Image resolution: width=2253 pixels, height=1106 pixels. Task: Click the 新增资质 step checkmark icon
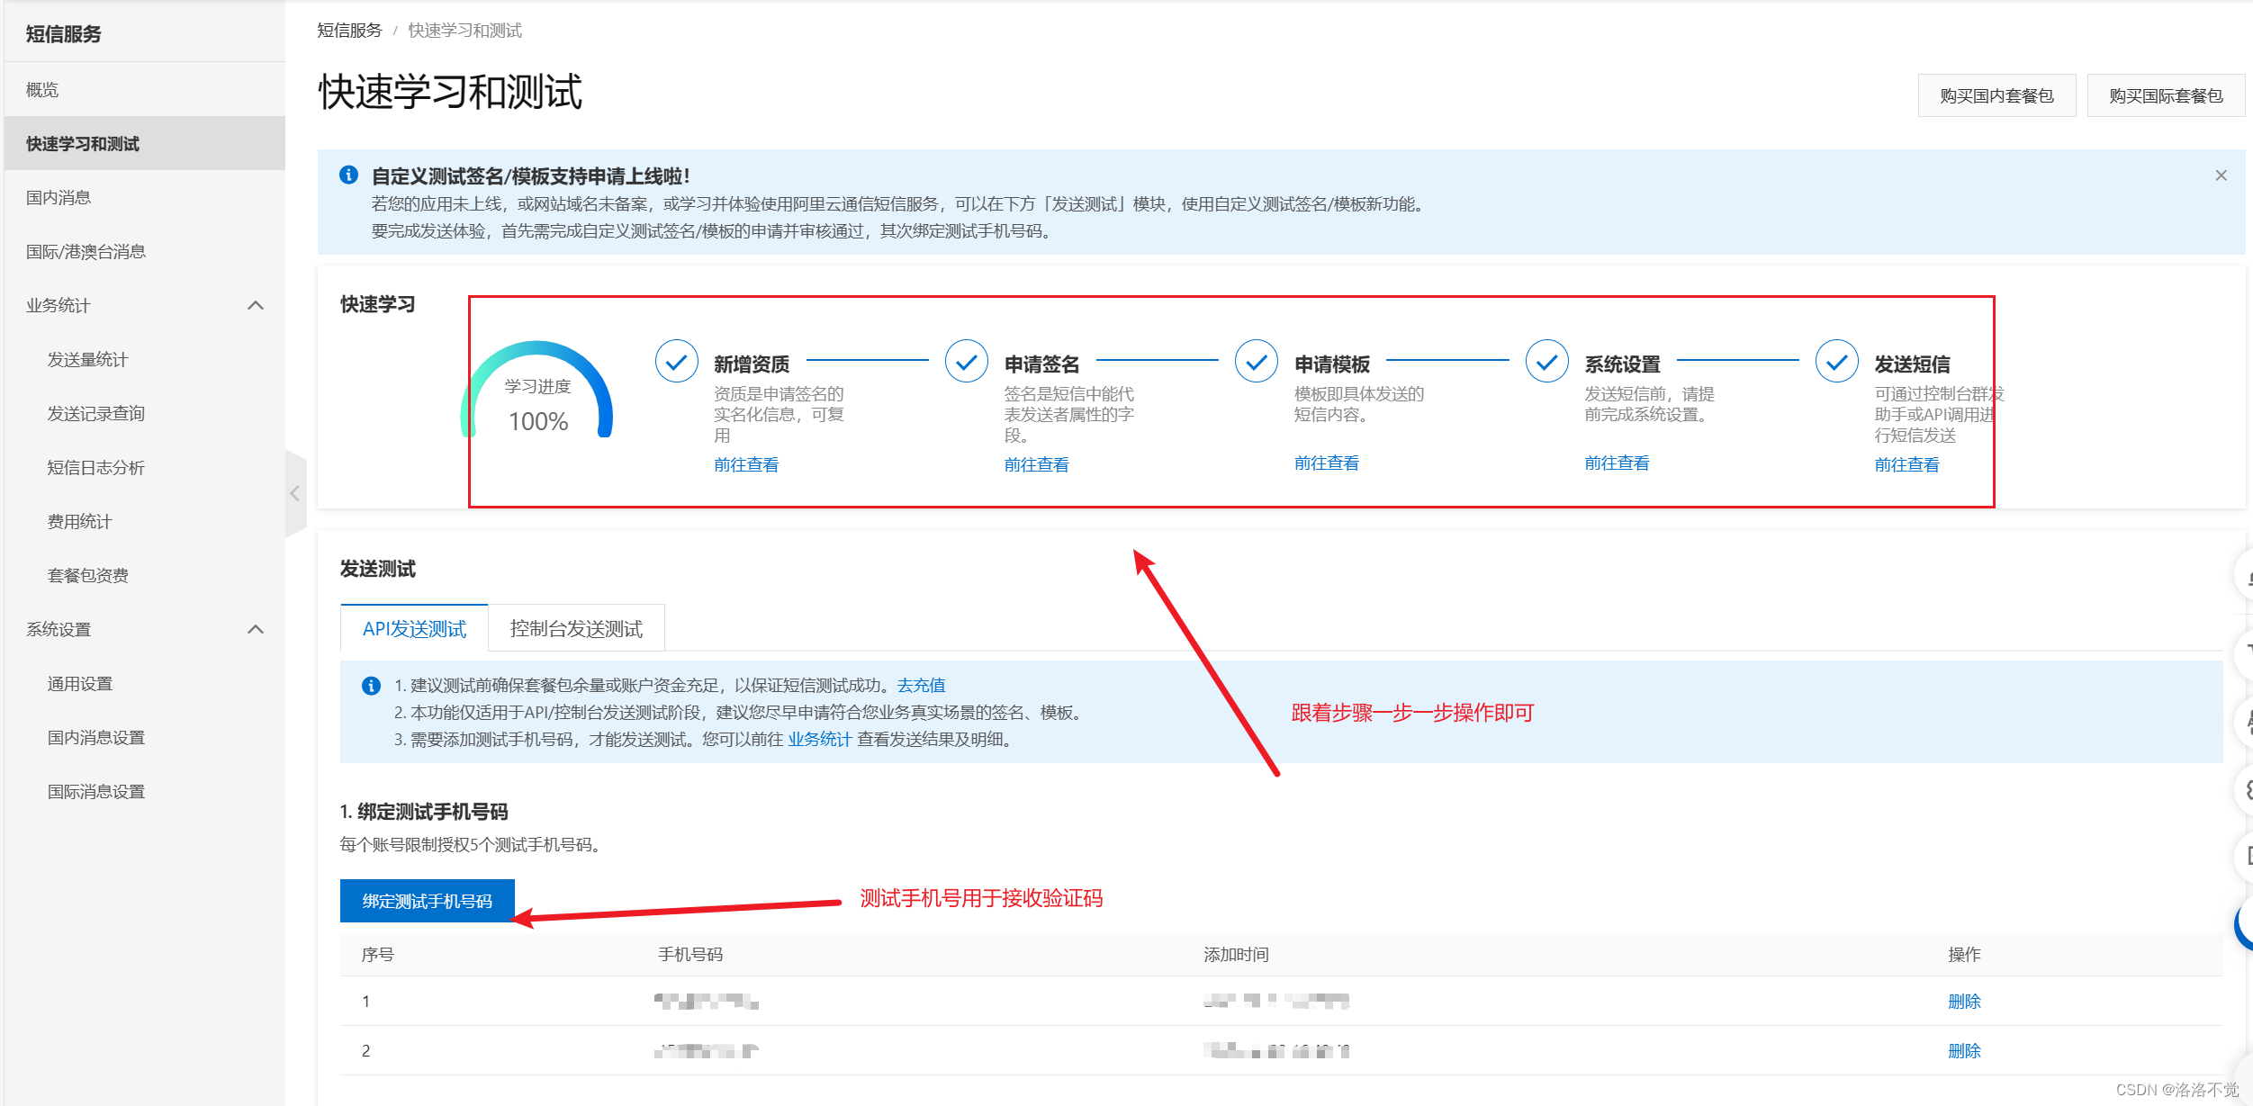[676, 362]
